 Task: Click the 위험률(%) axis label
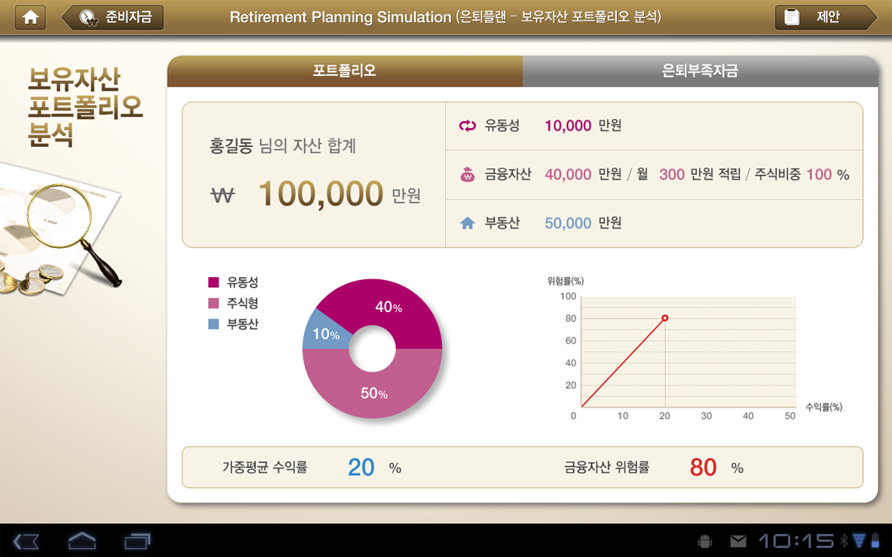click(x=566, y=281)
